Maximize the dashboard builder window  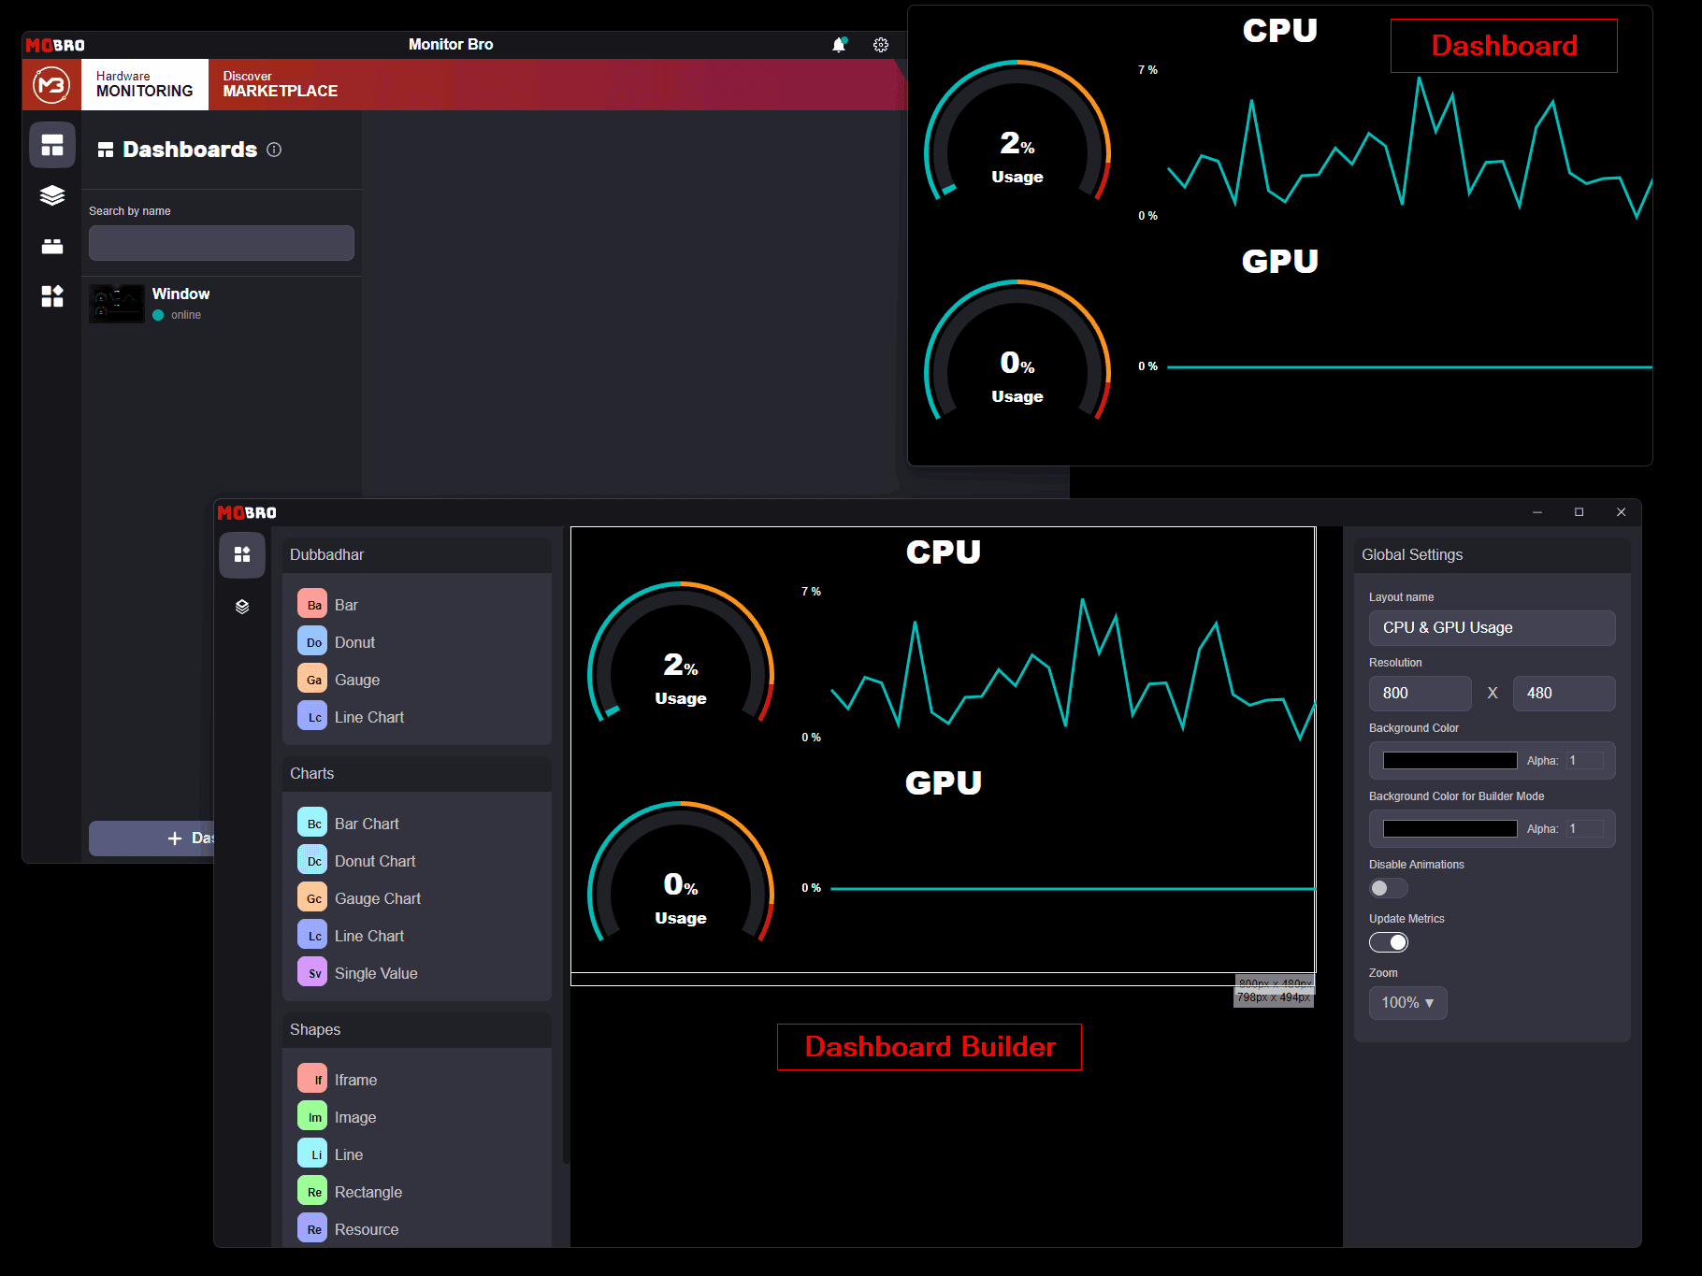(x=1579, y=512)
